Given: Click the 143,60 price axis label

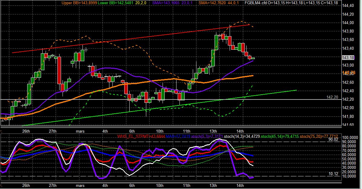Looking at the screenshot, I should (x=348, y=40).
